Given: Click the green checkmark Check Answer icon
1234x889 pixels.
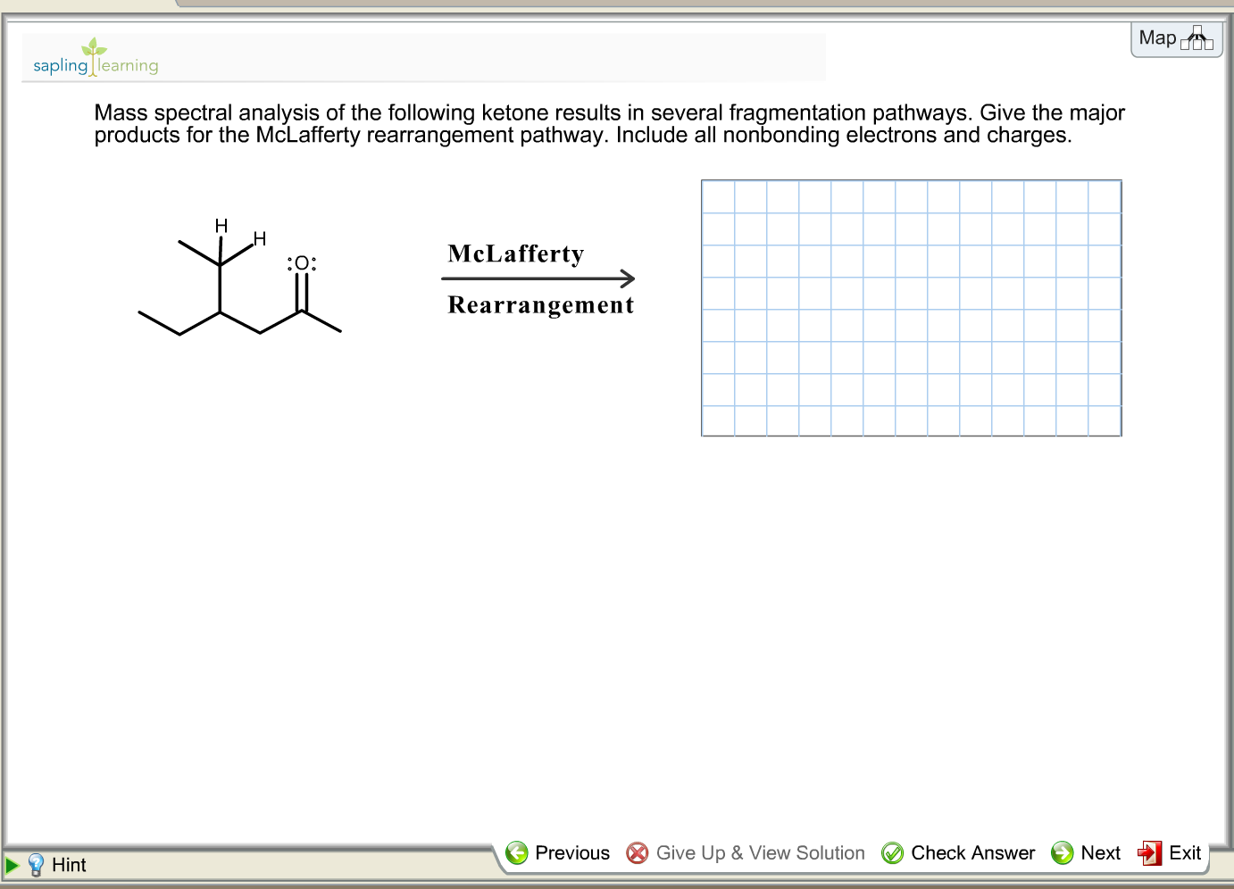Looking at the screenshot, I should 892,852.
